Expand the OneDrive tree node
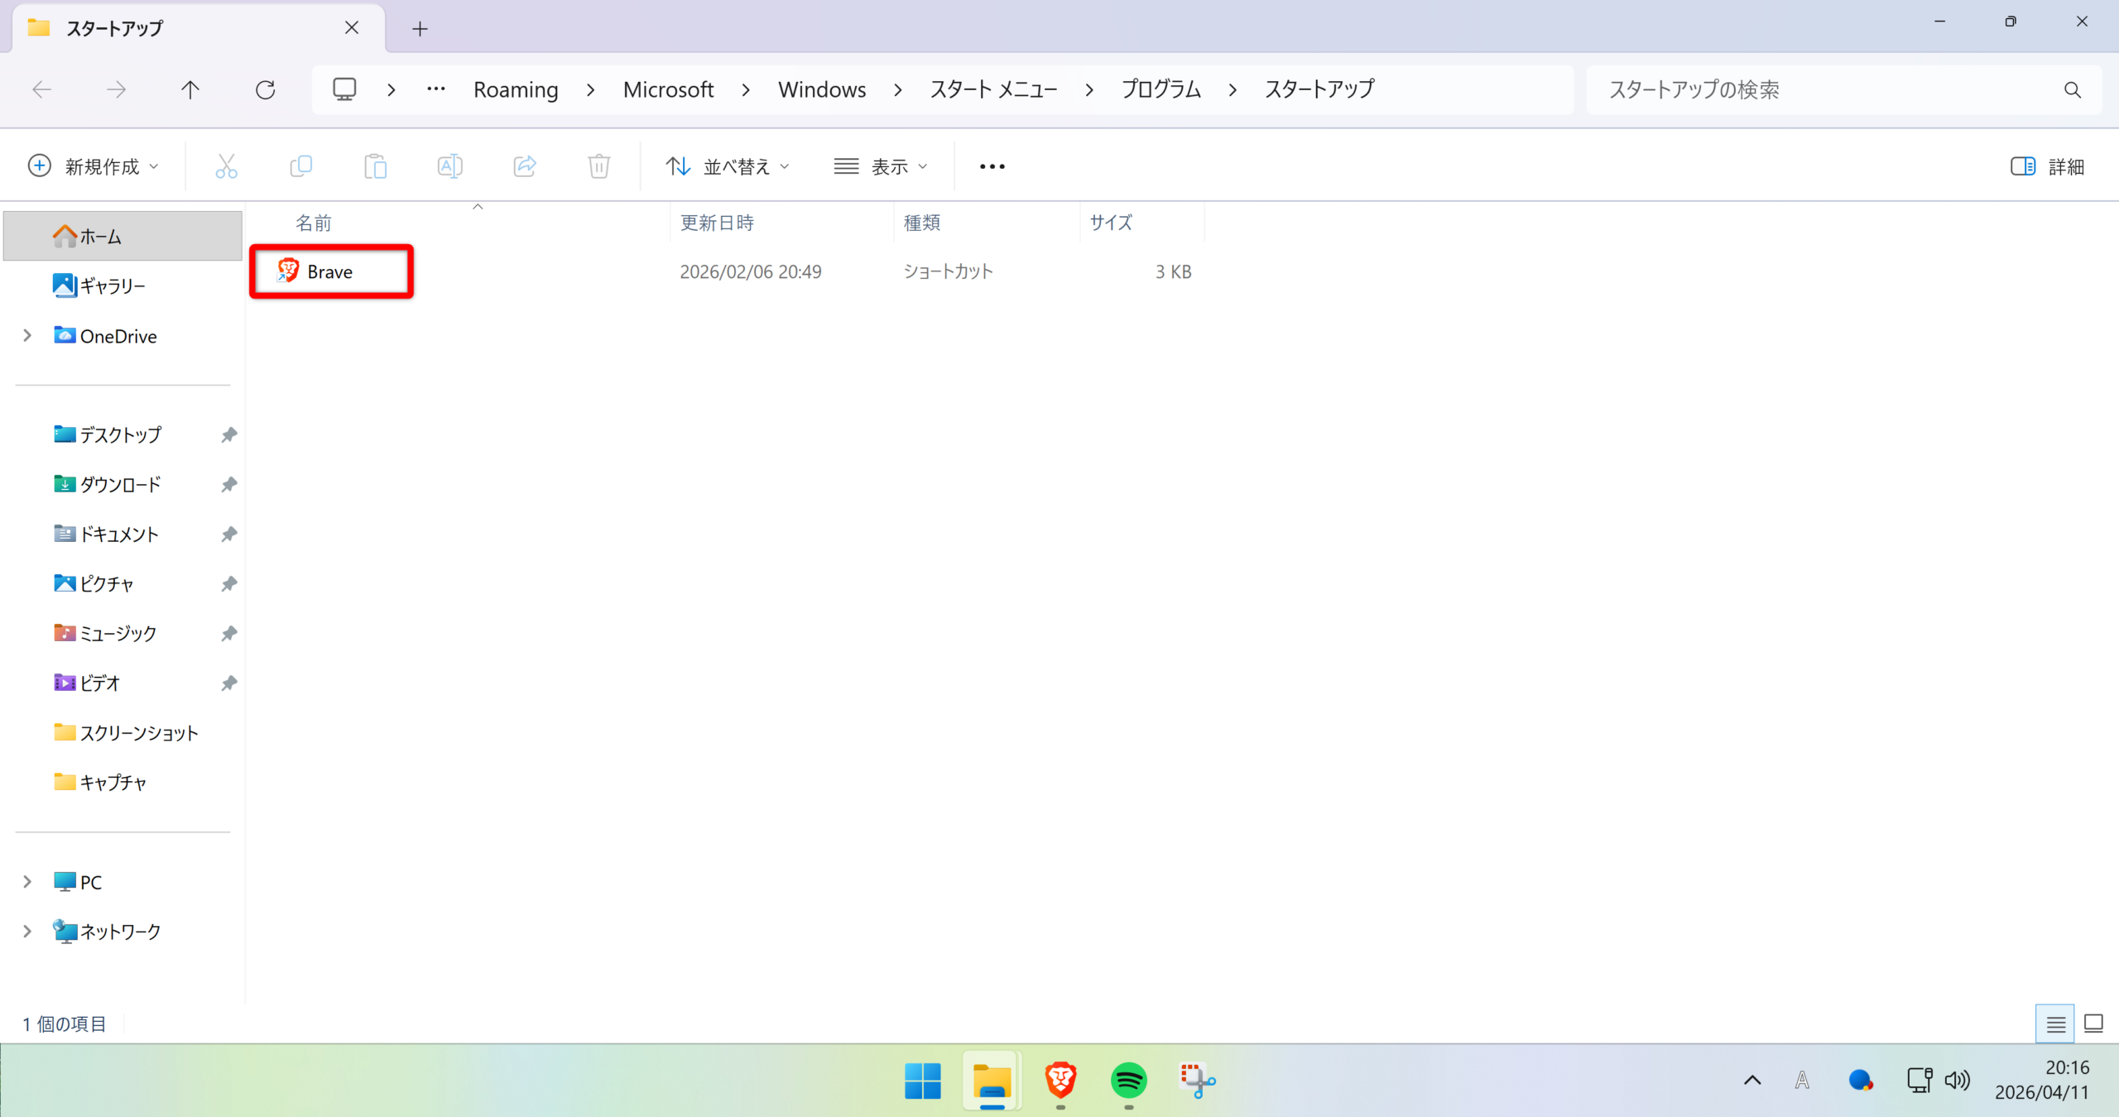This screenshot has width=2119, height=1117. point(27,336)
